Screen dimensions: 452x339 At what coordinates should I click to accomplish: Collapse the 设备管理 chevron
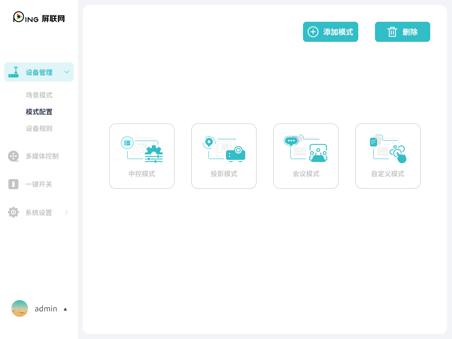[x=67, y=72]
